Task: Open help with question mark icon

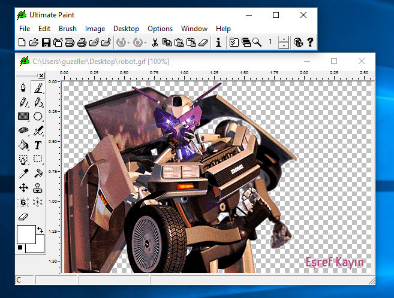Action: pos(310,42)
